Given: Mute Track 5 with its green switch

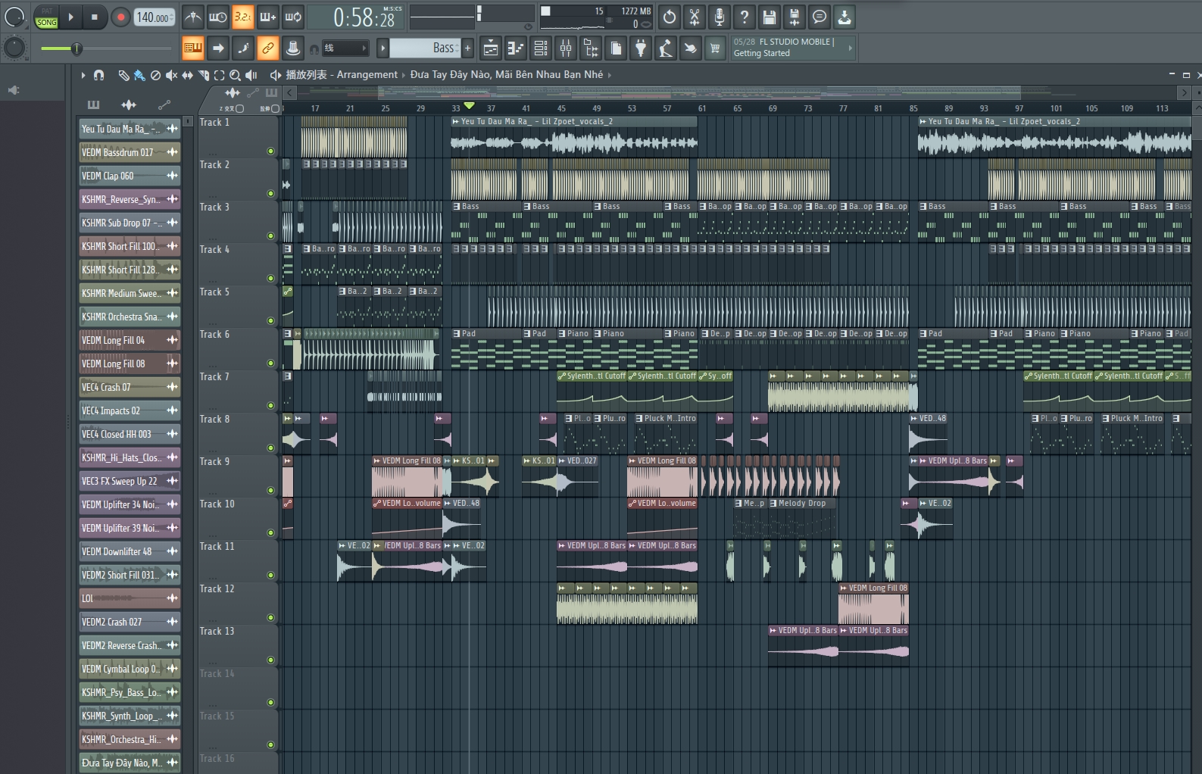Looking at the screenshot, I should (x=270, y=320).
